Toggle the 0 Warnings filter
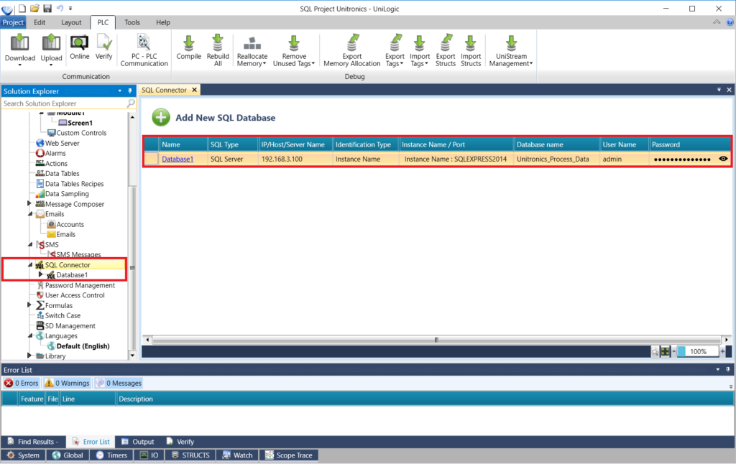736x464 pixels. pos(67,383)
